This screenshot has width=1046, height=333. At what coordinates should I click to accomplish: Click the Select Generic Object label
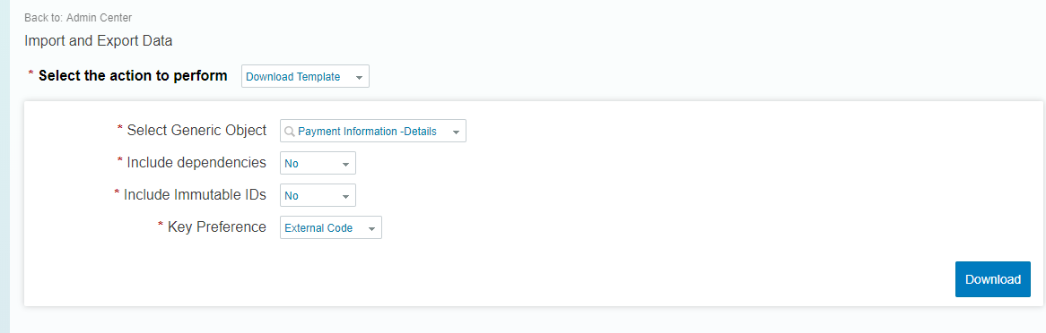[196, 130]
